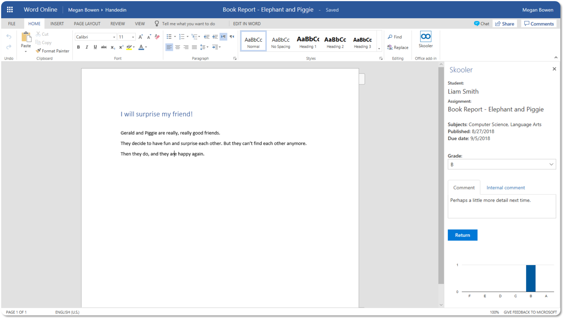Image resolution: width=564 pixels, height=319 pixels.
Task: Expand the Paste options arrow
Action: pos(26,52)
